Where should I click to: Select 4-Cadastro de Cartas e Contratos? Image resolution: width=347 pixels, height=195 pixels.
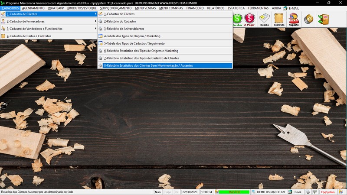(49, 36)
